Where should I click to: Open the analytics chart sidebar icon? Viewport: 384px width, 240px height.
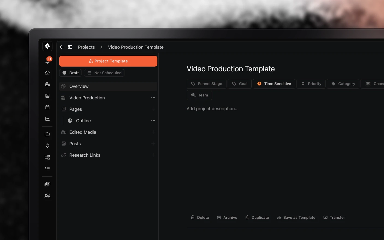pyautogui.click(x=47, y=119)
